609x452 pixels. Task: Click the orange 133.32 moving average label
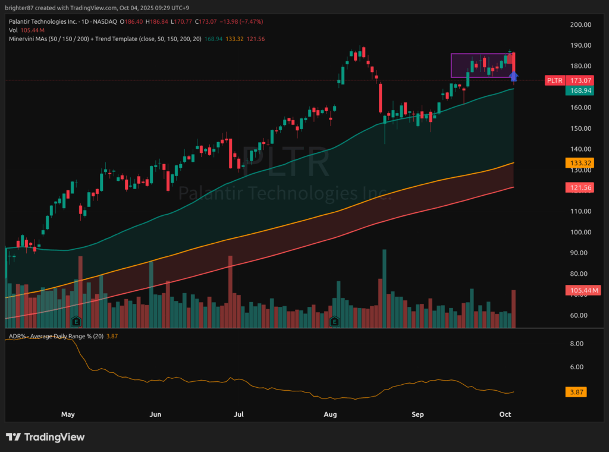[580, 162]
